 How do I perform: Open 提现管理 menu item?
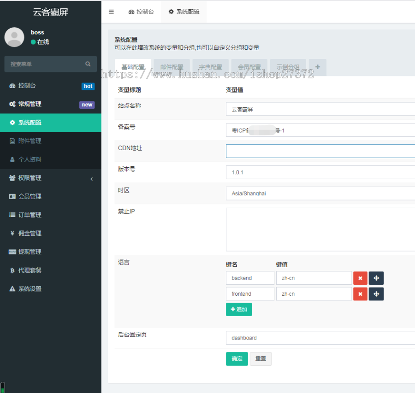coord(51,252)
